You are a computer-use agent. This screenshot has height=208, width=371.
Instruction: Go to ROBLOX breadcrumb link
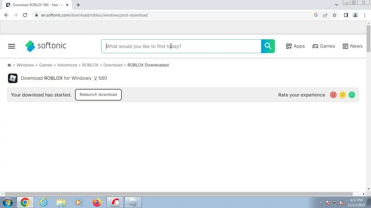90,65
